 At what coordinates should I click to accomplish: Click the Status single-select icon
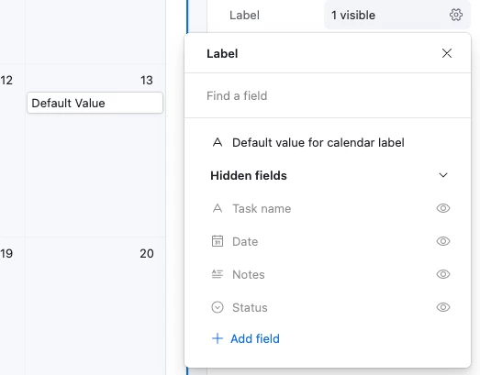click(218, 307)
